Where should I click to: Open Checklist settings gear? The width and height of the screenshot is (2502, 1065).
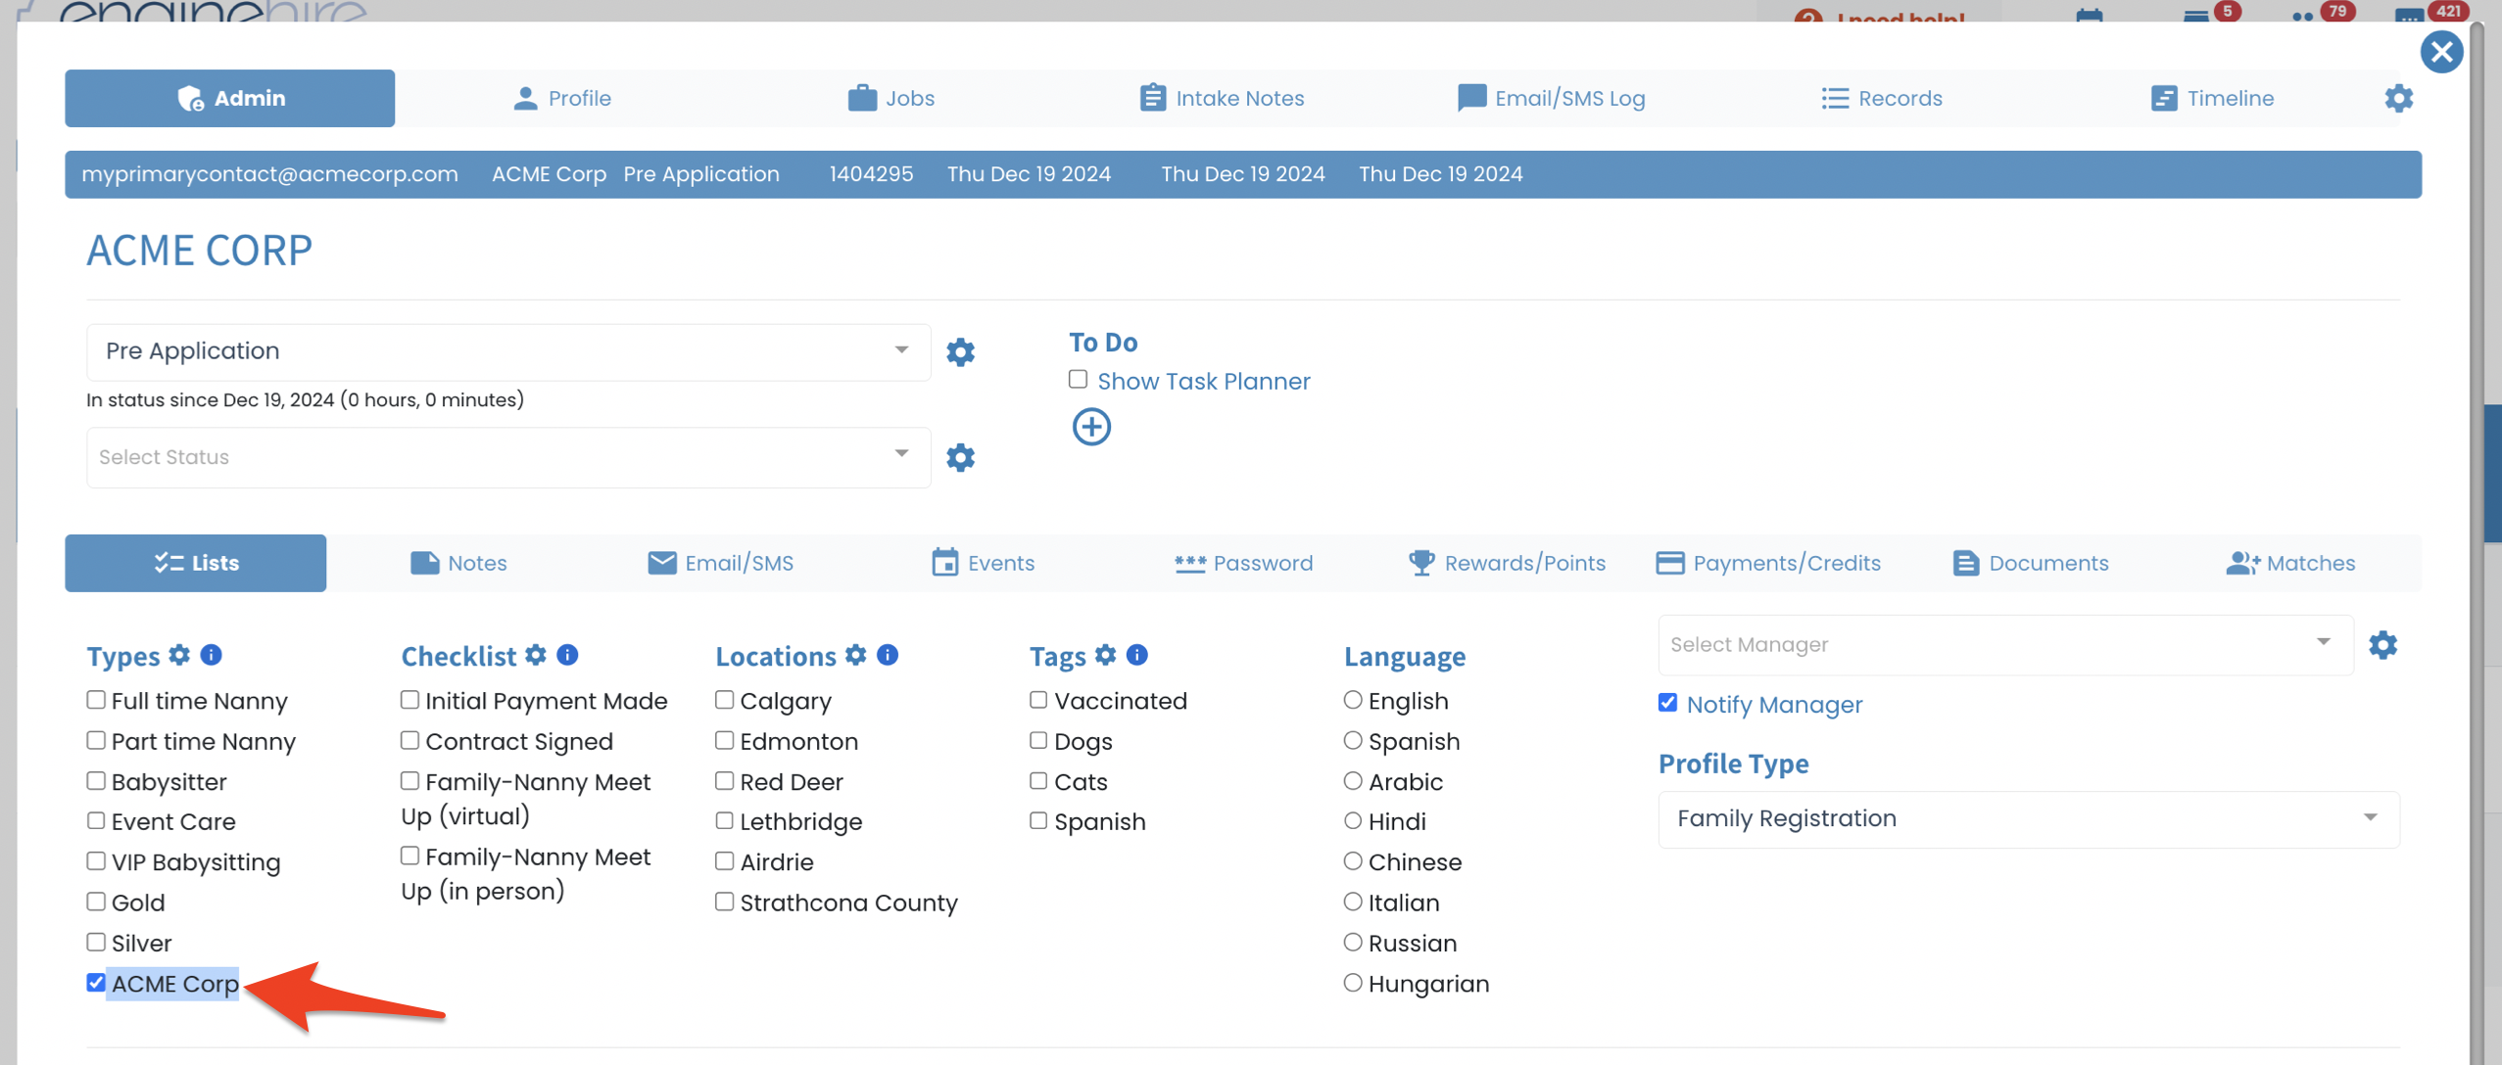coord(536,655)
